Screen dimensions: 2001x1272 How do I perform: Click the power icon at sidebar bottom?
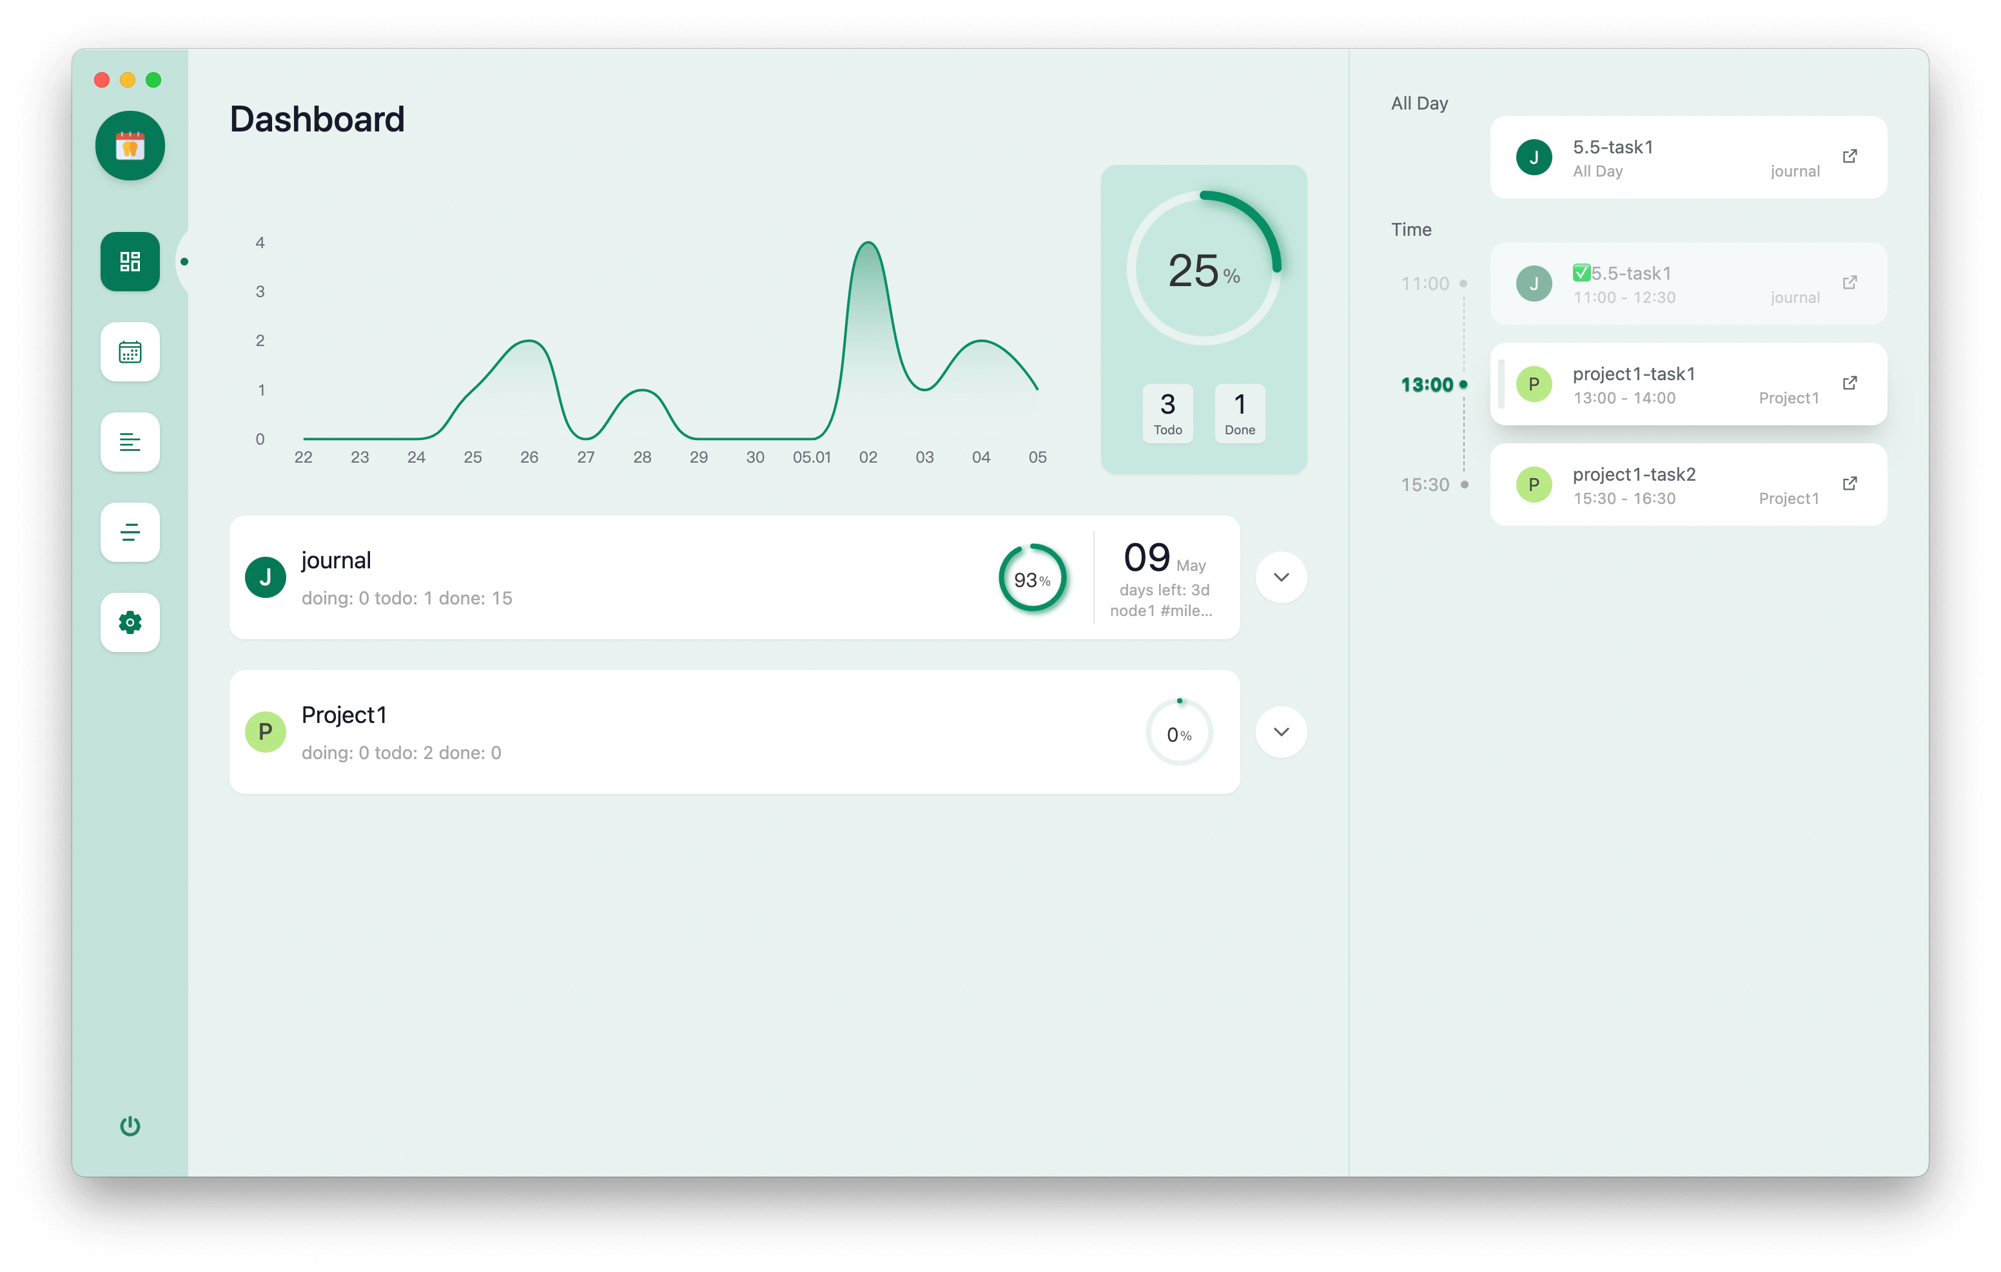[x=130, y=1126]
